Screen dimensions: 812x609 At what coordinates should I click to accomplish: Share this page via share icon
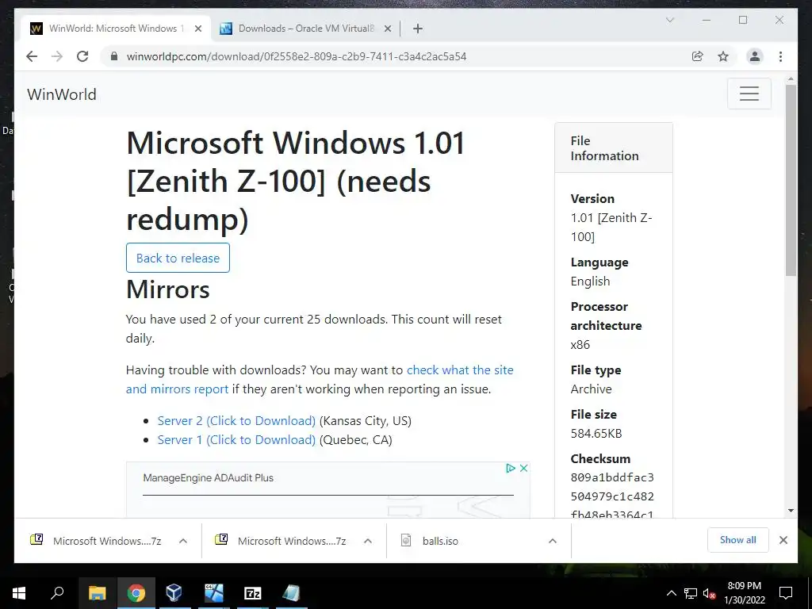point(698,56)
